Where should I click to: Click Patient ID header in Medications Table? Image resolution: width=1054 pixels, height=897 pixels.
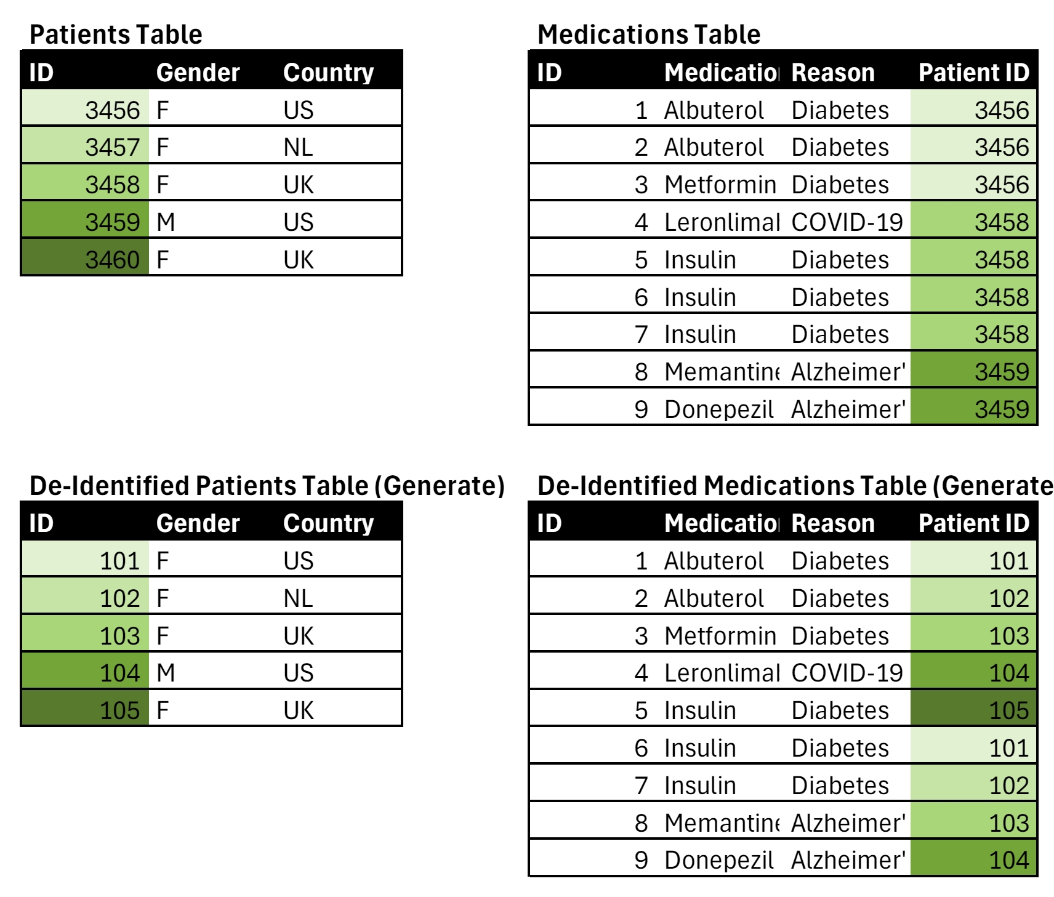point(973,73)
